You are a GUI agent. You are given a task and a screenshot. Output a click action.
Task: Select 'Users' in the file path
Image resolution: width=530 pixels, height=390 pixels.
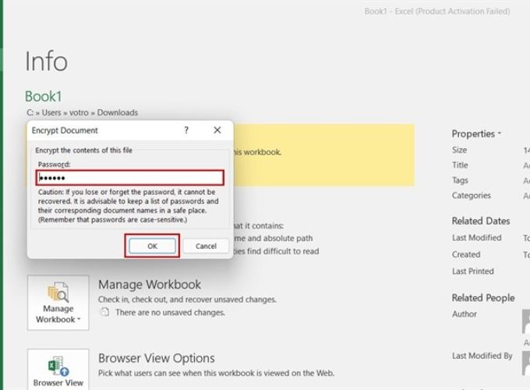click(x=51, y=112)
